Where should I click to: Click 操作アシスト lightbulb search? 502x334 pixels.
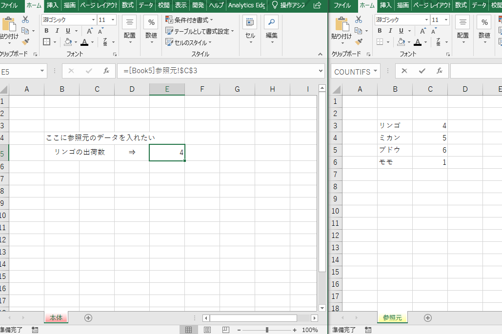pos(288,5)
